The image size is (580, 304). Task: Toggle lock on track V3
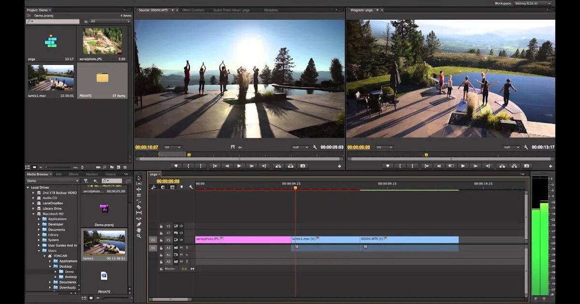161,226
